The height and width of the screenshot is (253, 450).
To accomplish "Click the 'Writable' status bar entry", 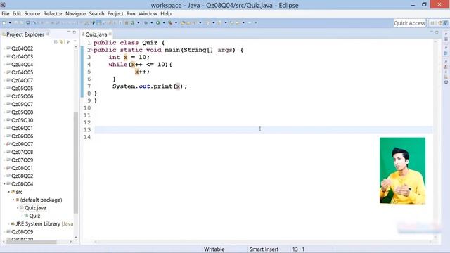I will tap(214, 249).
